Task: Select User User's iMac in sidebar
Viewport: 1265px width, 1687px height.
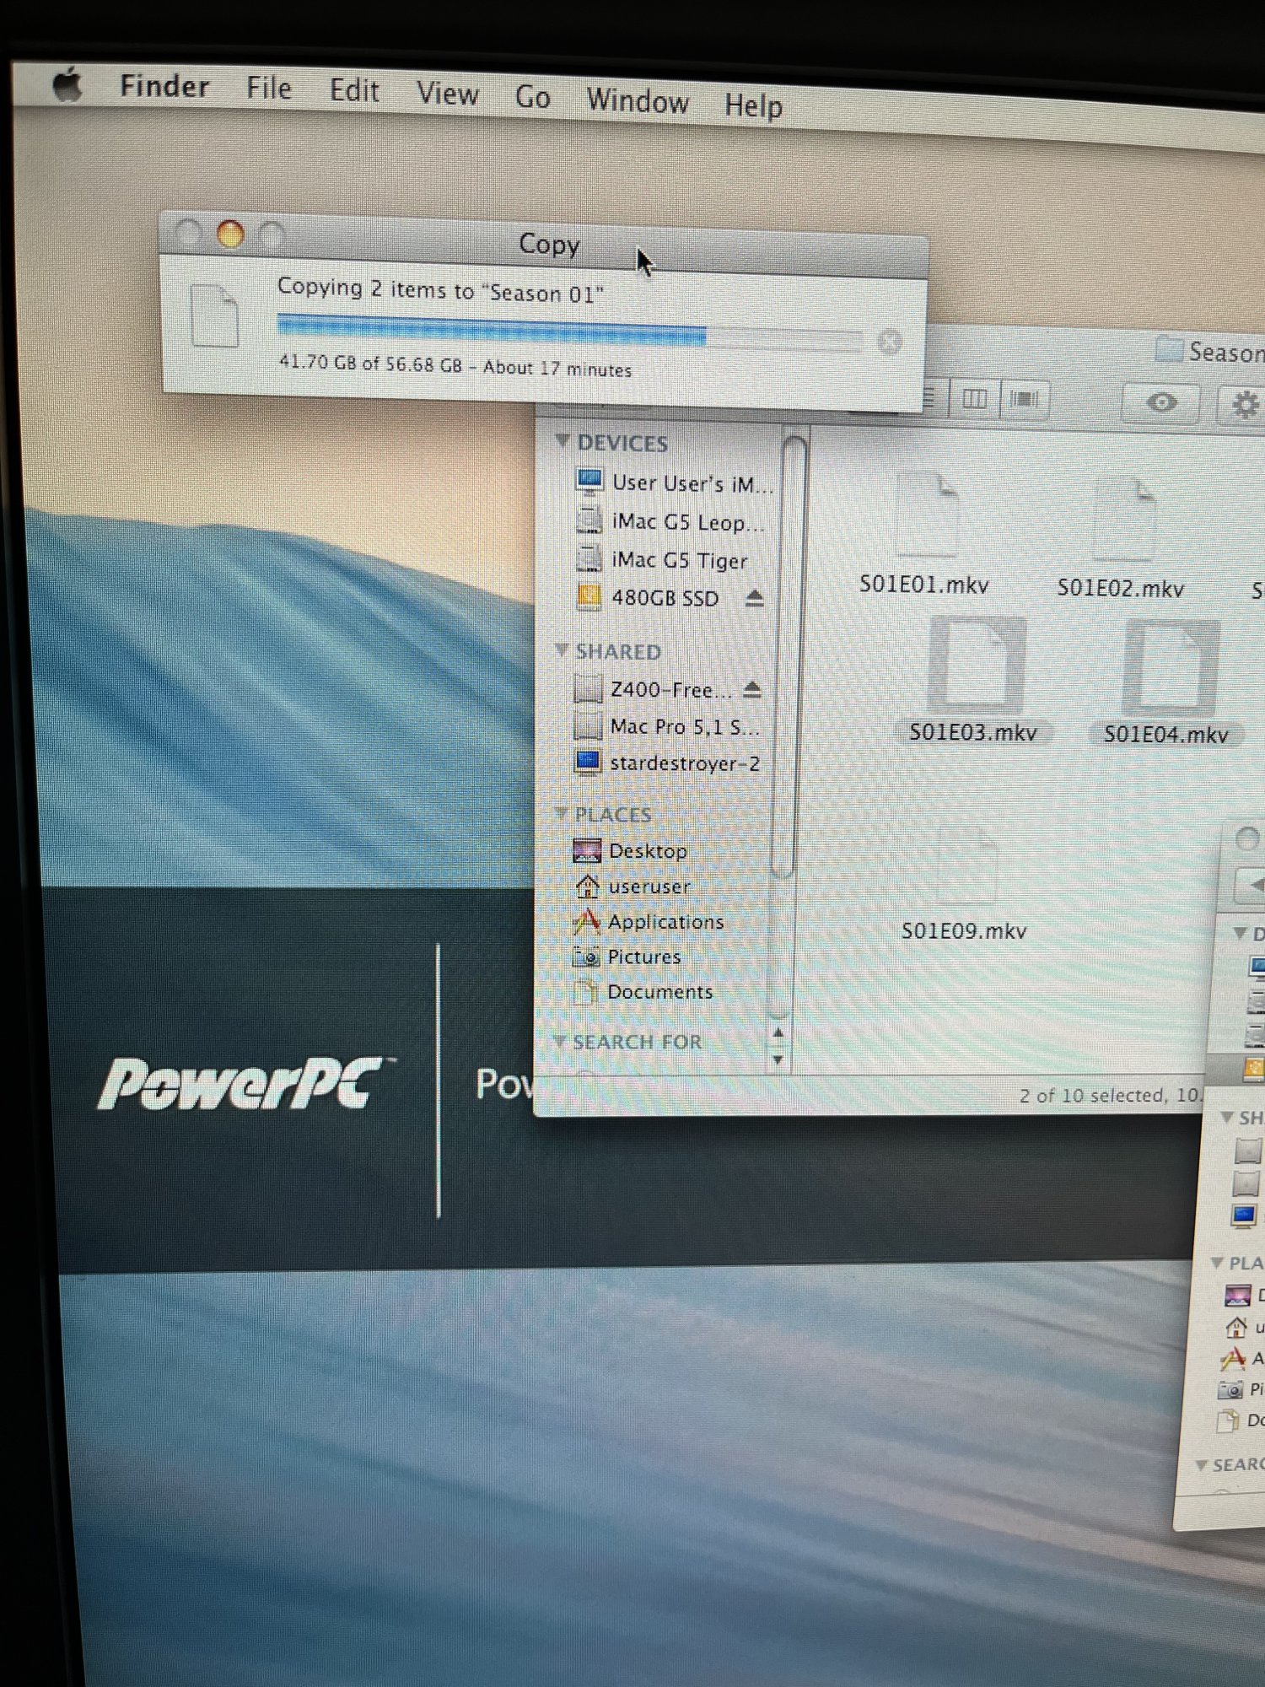Action: (x=674, y=482)
